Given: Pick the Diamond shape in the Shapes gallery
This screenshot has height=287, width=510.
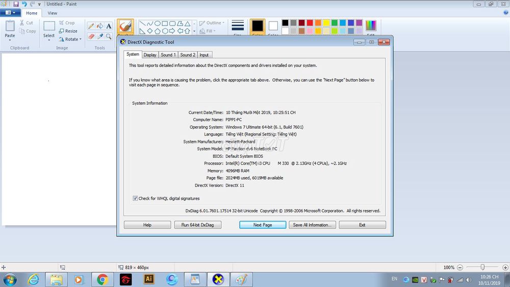Looking at the screenshot, I should pos(150,31).
